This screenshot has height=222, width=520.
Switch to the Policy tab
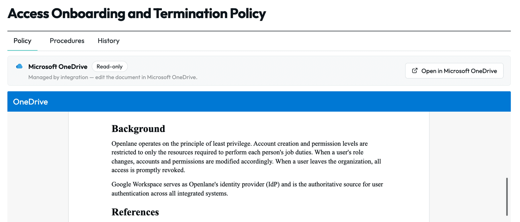tap(22, 41)
